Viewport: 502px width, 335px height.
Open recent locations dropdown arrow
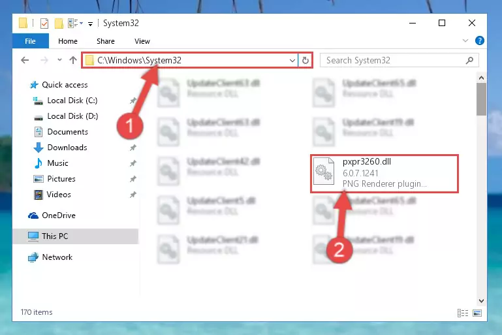click(59, 60)
